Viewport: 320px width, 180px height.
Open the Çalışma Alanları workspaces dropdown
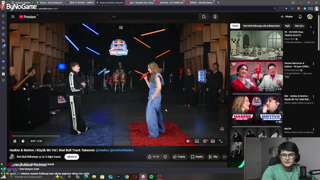23,2
